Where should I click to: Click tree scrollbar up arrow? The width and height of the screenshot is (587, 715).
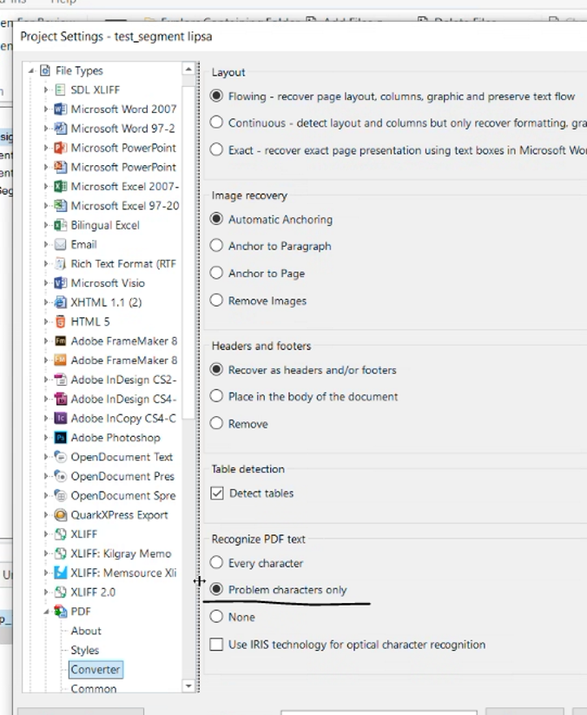tap(188, 69)
